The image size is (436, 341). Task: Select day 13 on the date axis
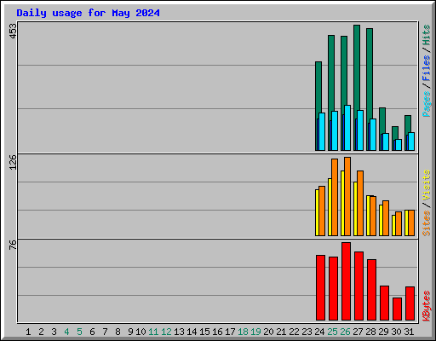click(179, 332)
